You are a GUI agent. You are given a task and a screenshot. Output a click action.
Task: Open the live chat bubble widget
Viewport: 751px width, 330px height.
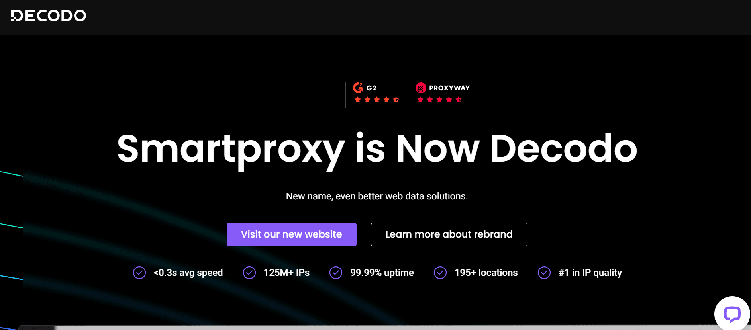pyautogui.click(x=732, y=314)
